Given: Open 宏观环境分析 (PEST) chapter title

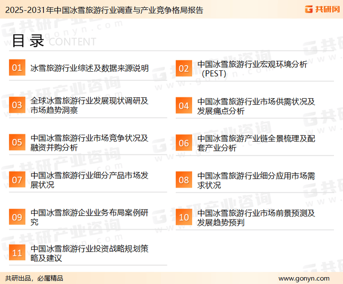Looking at the screenshot, I should [x=252, y=68].
